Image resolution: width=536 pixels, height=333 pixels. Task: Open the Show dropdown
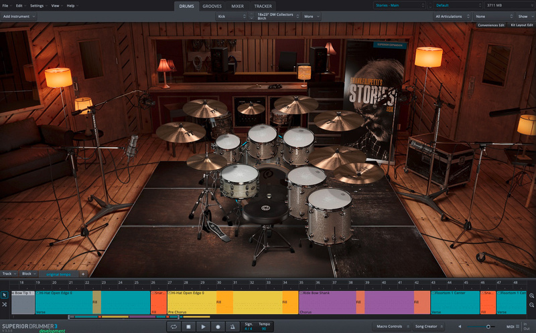pyautogui.click(x=525, y=16)
